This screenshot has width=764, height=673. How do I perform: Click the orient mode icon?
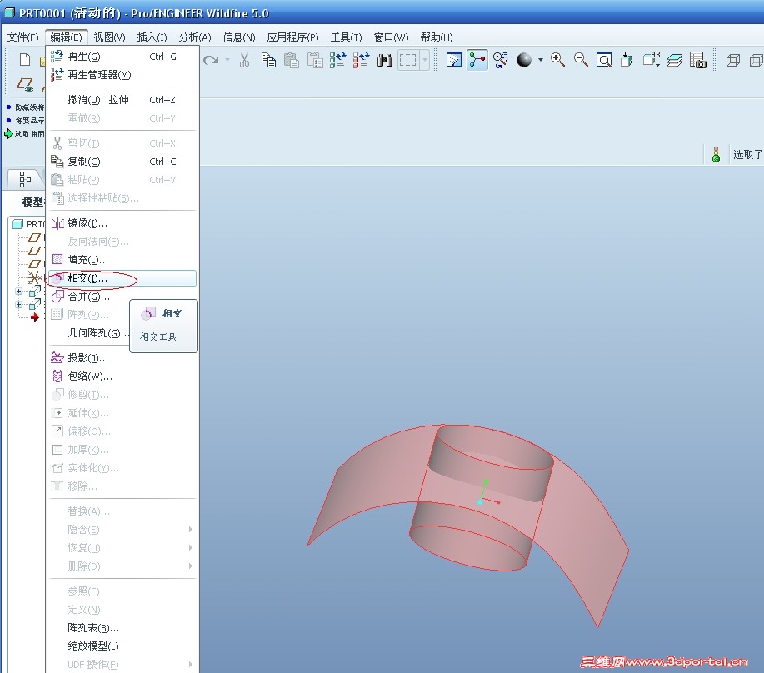pyautogui.click(x=501, y=60)
